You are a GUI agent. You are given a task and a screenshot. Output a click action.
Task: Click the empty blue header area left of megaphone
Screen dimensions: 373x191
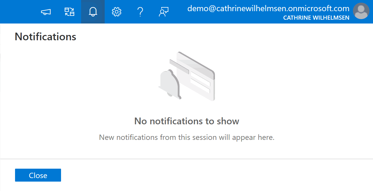coord(18,12)
